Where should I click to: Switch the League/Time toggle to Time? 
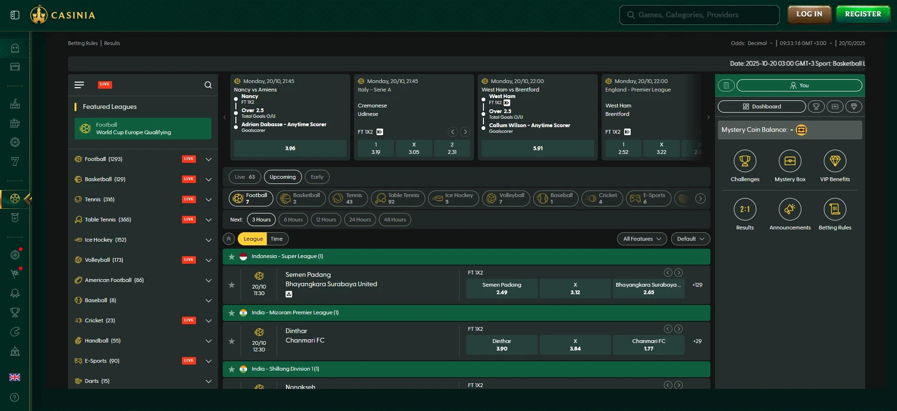click(x=277, y=239)
